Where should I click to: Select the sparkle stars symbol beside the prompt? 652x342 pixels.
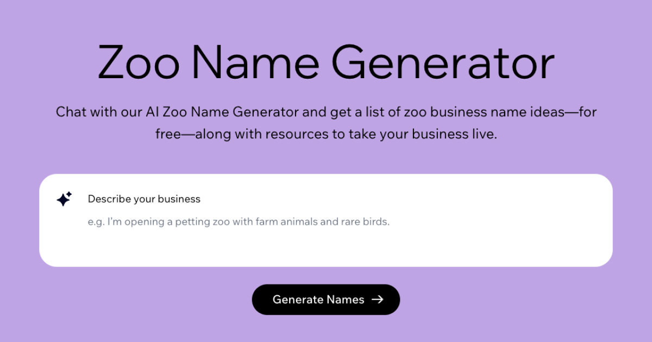pyautogui.click(x=64, y=198)
